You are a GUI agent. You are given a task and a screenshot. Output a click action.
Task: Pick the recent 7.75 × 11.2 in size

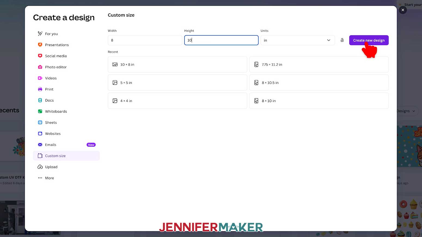coord(319,65)
